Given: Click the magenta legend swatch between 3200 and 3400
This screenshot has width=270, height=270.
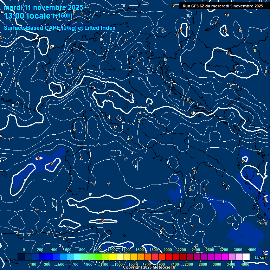Looking at the screenshot, I should [225, 257].
